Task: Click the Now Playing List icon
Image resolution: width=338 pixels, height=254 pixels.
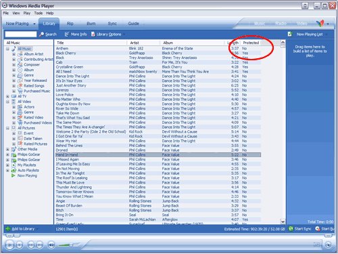Action: pos(290,34)
